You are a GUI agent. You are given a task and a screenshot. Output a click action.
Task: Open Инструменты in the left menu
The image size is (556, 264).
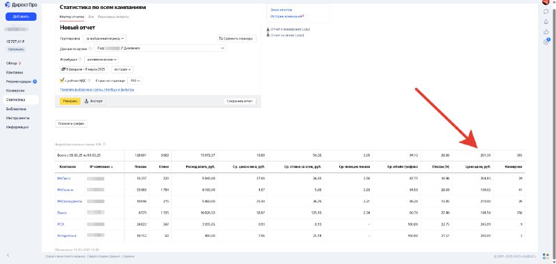click(x=18, y=118)
